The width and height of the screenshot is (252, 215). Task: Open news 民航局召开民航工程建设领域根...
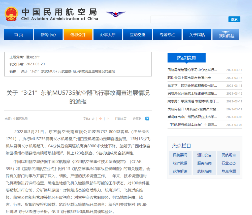click(x=192, y=94)
